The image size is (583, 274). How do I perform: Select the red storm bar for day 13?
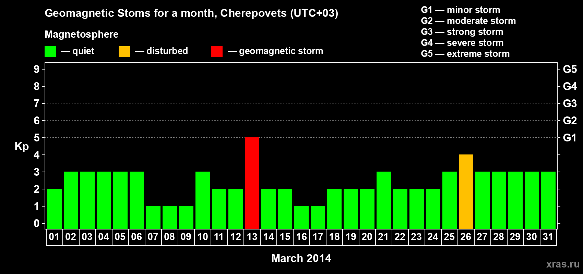252,183
